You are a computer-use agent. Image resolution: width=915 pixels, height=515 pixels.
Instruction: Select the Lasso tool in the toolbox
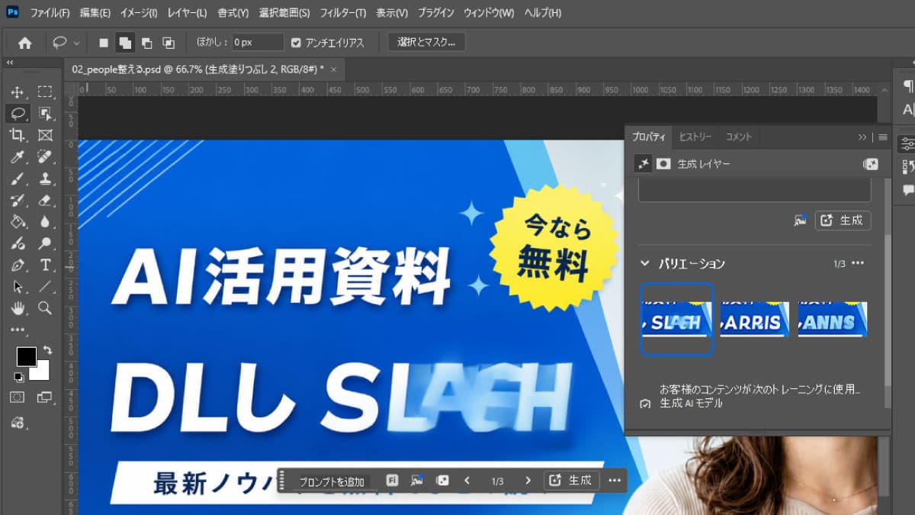[18, 114]
